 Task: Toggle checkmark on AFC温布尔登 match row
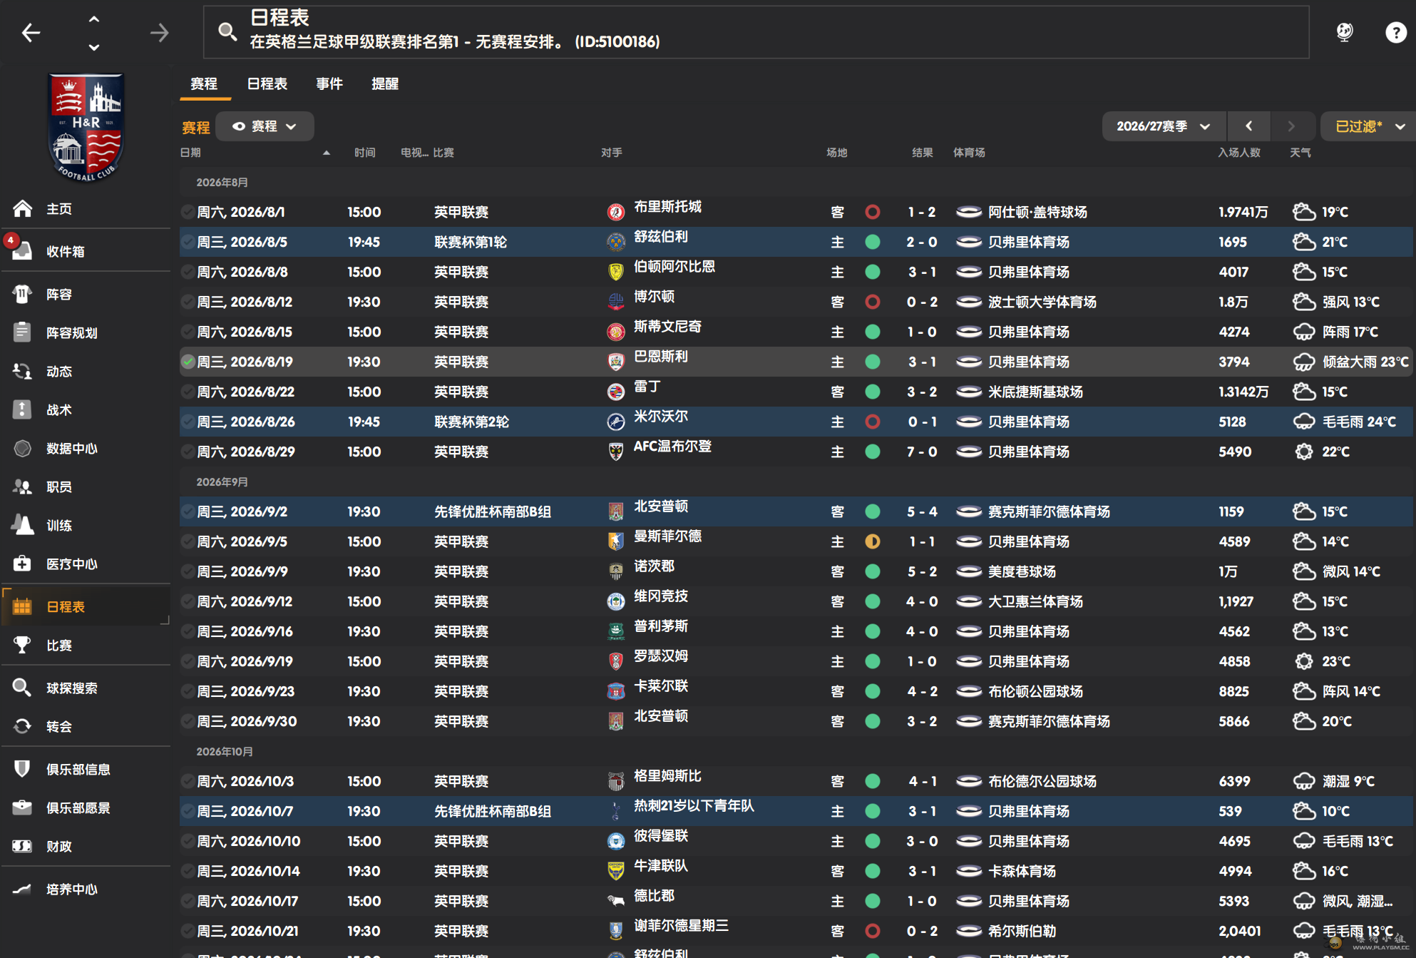188,452
